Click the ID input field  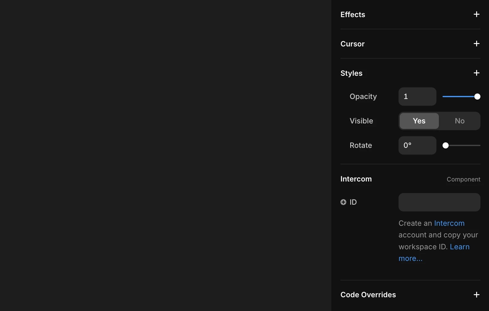pyautogui.click(x=439, y=202)
